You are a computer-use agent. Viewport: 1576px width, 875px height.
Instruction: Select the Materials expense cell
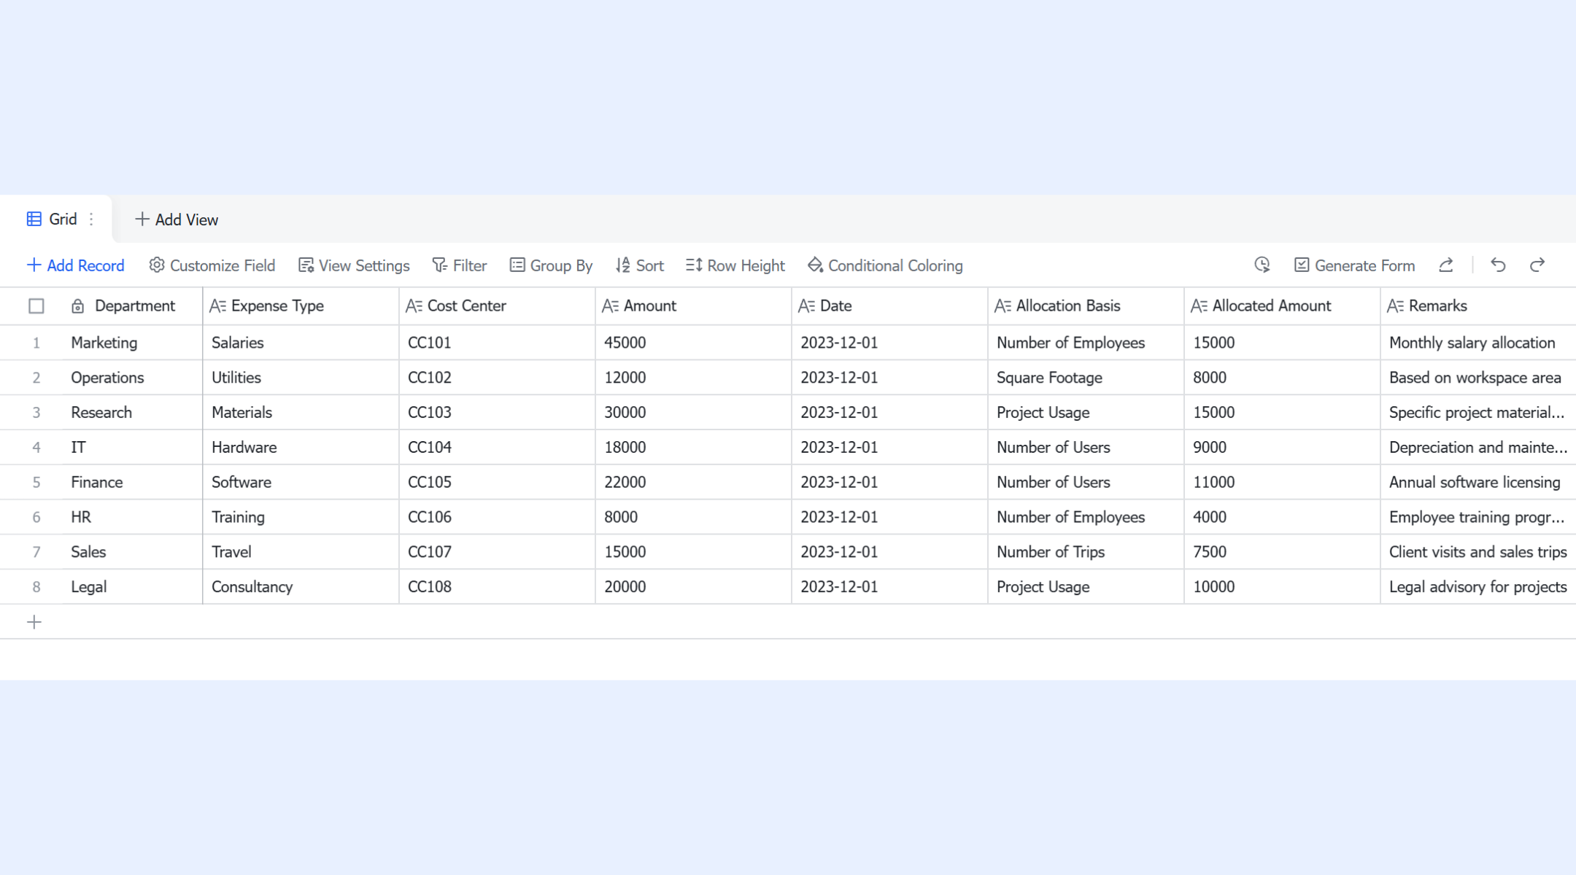pyautogui.click(x=301, y=413)
